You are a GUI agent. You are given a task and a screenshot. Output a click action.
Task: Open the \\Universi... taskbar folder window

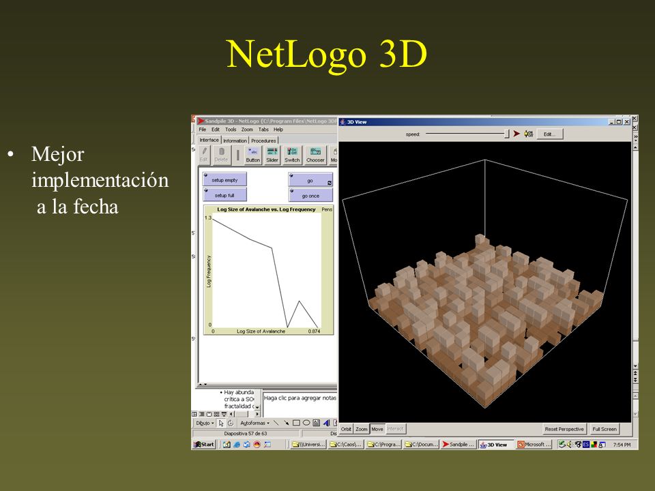click(x=308, y=445)
